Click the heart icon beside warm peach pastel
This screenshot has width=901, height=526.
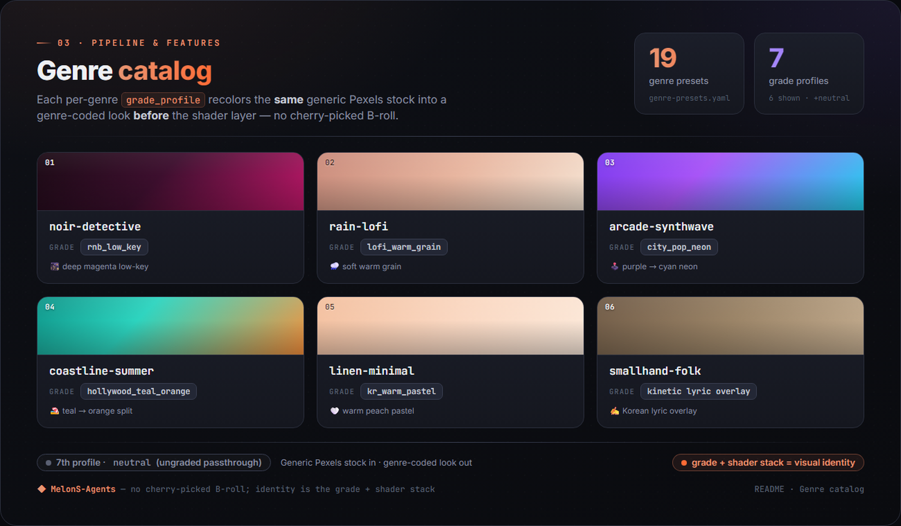pos(334,411)
